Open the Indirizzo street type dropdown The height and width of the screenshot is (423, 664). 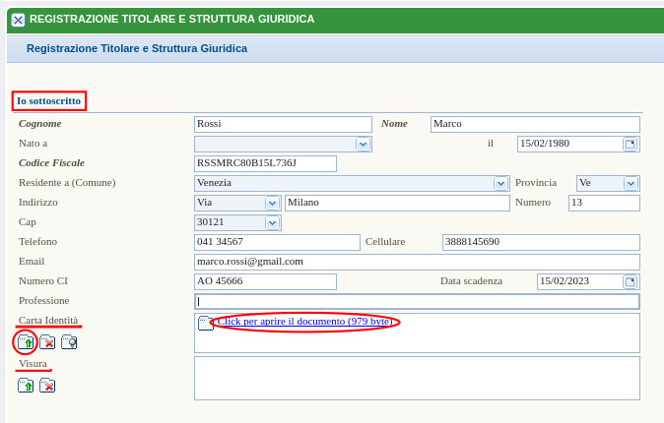coord(272,203)
